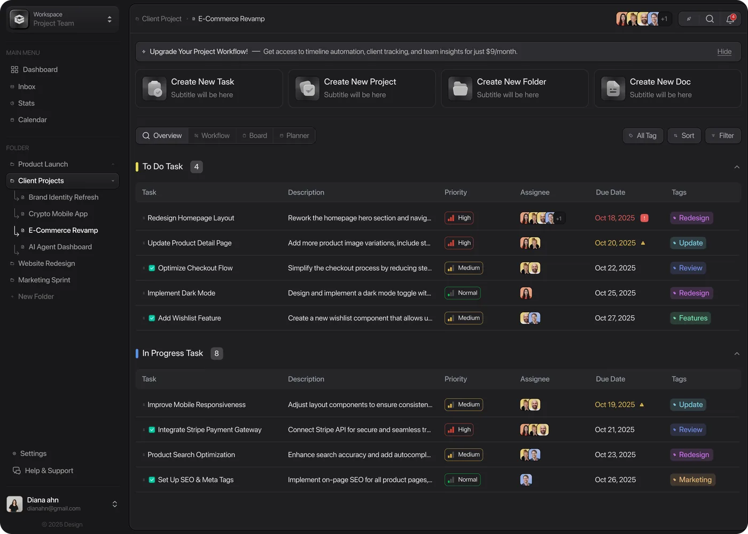Toggle the Set Up SEO & Meta Tags checkbox
Image resolution: width=748 pixels, height=534 pixels.
coord(152,480)
